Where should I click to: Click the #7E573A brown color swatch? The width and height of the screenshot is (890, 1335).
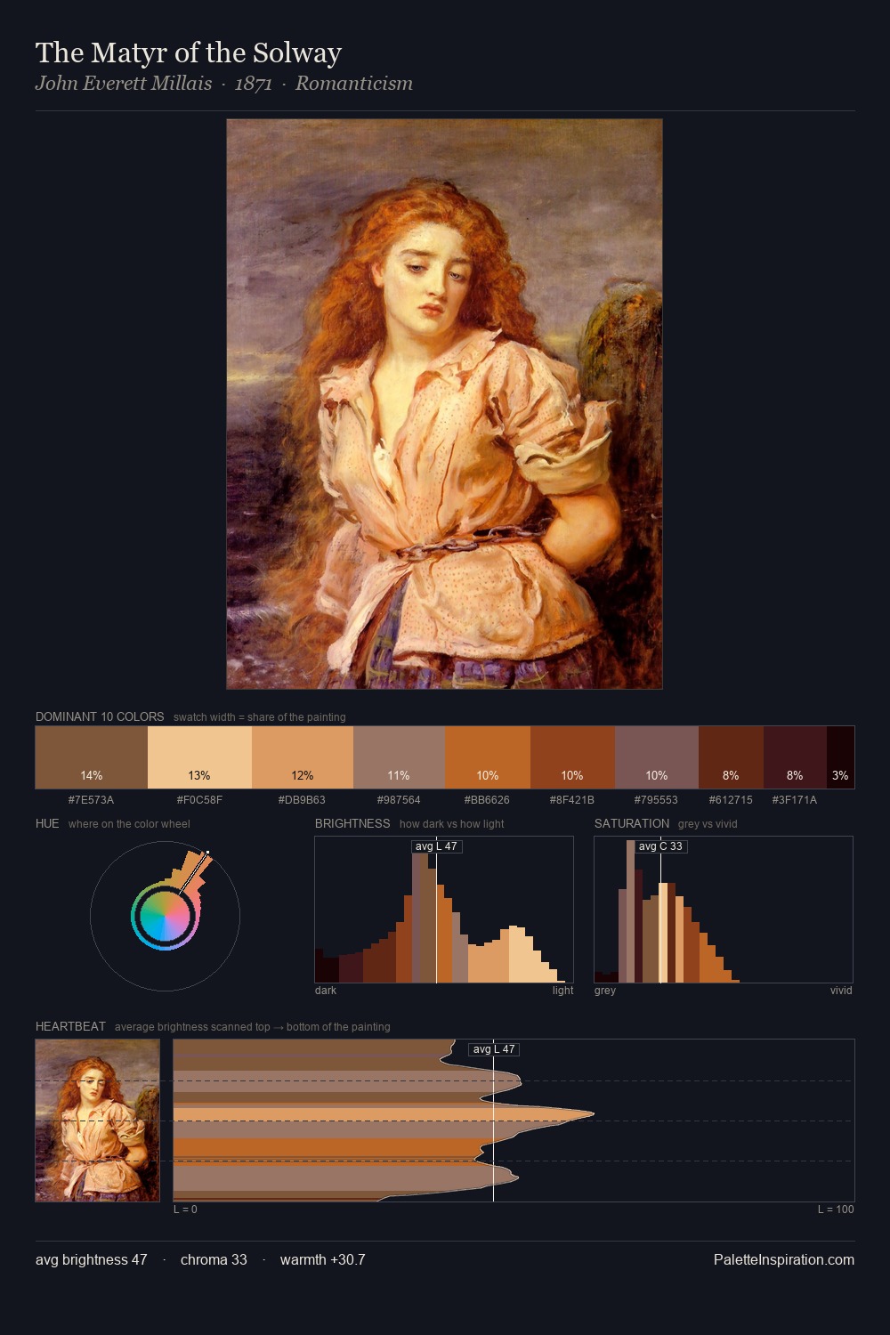[92, 757]
